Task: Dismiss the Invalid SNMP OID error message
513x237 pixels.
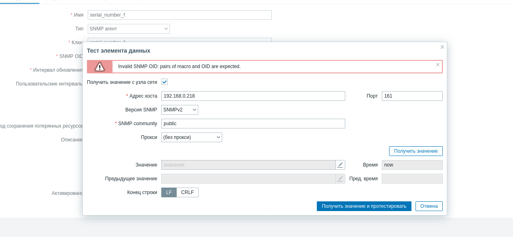Action: point(438,64)
